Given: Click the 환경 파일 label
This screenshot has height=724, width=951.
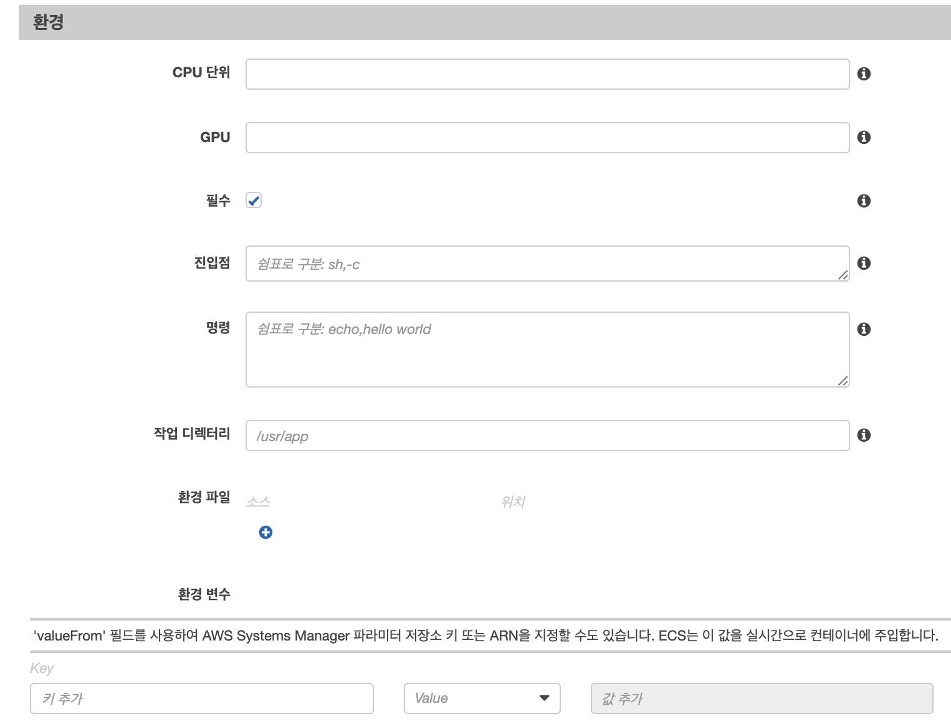Looking at the screenshot, I should pos(204,497).
